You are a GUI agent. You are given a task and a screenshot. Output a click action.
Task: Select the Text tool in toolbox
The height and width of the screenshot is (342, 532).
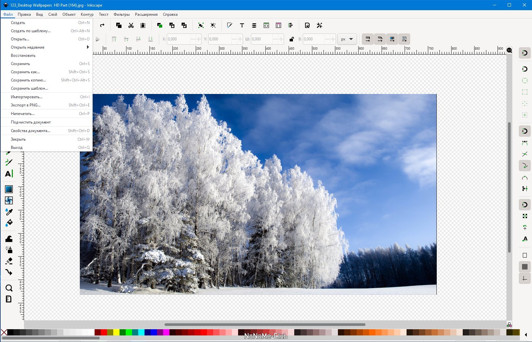[x=9, y=174]
